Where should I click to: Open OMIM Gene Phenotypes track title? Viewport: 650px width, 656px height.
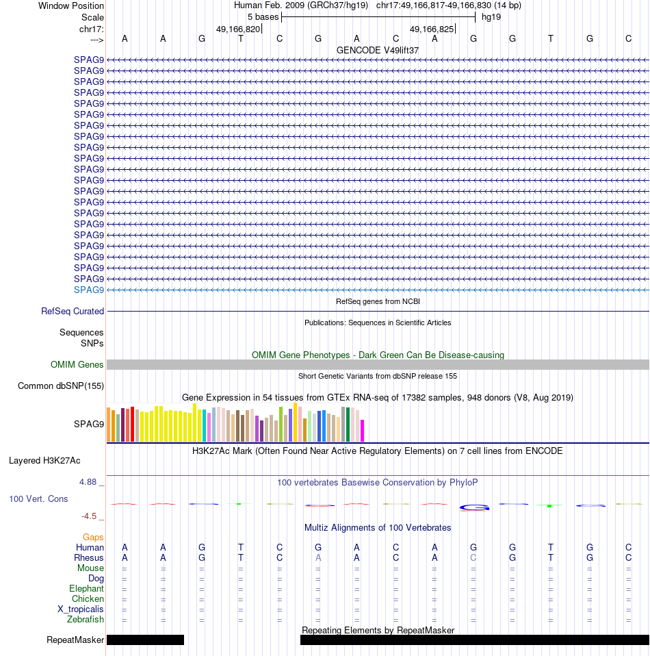(x=378, y=355)
